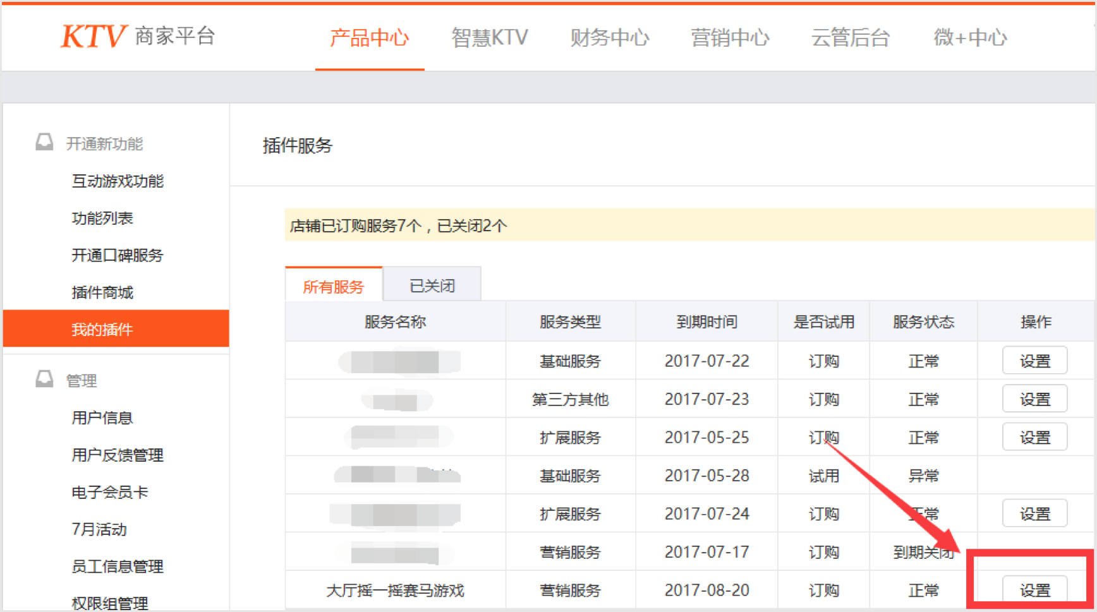Viewport: 1097px width, 612px height.
Task: Click the 服务类型 column header
Action: (x=570, y=322)
